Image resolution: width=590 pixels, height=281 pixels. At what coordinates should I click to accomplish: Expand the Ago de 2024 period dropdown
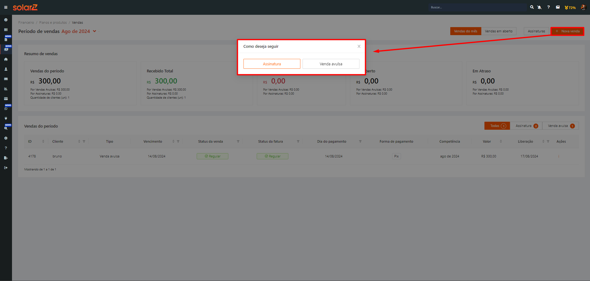(94, 31)
